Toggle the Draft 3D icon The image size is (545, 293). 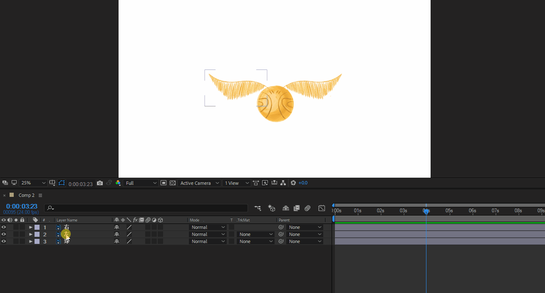tap(272, 208)
